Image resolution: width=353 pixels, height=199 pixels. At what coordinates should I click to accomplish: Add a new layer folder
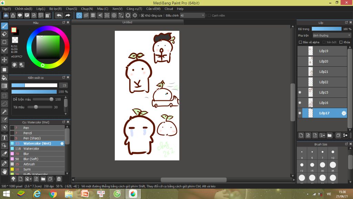coord(330,135)
